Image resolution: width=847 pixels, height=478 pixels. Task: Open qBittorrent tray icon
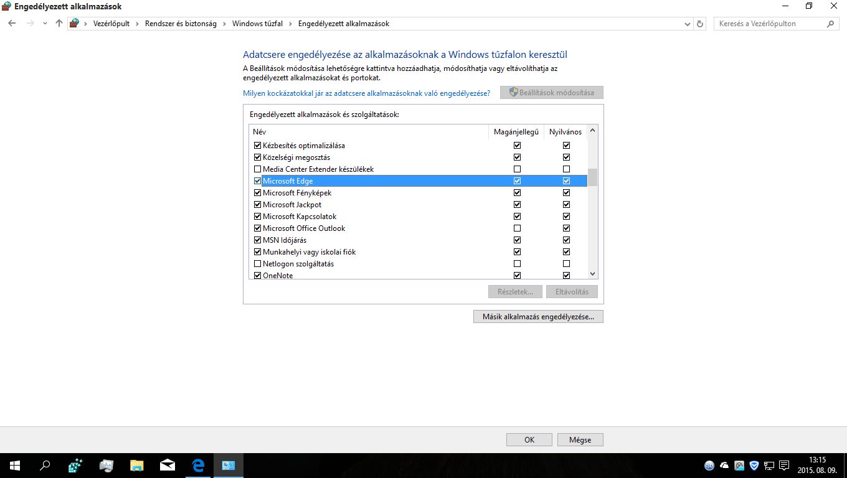point(709,466)
